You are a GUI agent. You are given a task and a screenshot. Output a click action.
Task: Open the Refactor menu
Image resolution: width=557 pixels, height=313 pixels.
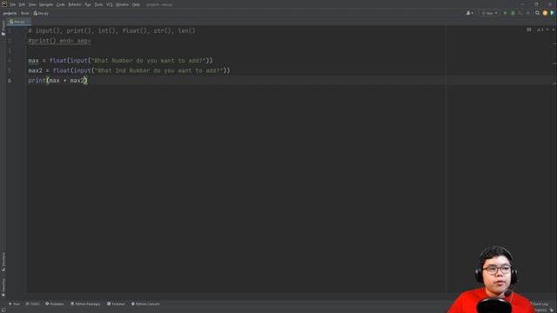coord(75,4)
